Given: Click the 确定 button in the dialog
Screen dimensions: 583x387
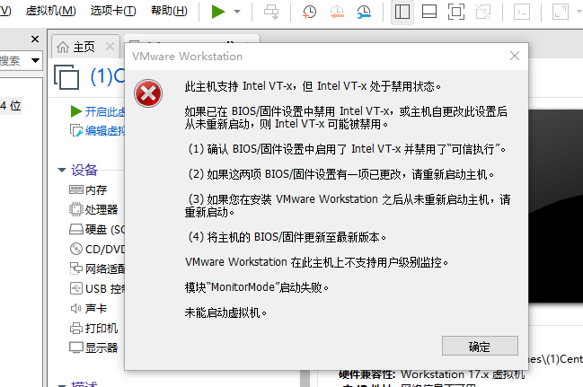Looking at the screenshot, I should [x=480, y=347].
